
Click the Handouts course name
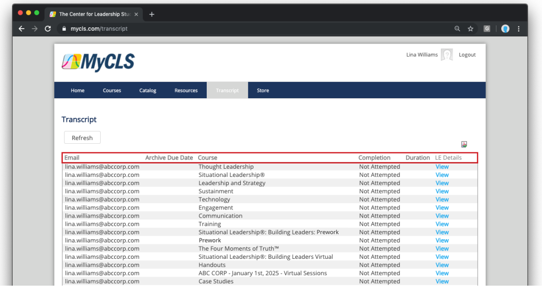212,265
